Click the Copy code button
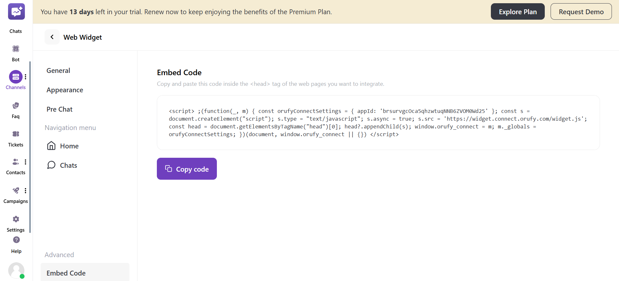619x281 pixels. pyautogui.click(x=187, y=169)
